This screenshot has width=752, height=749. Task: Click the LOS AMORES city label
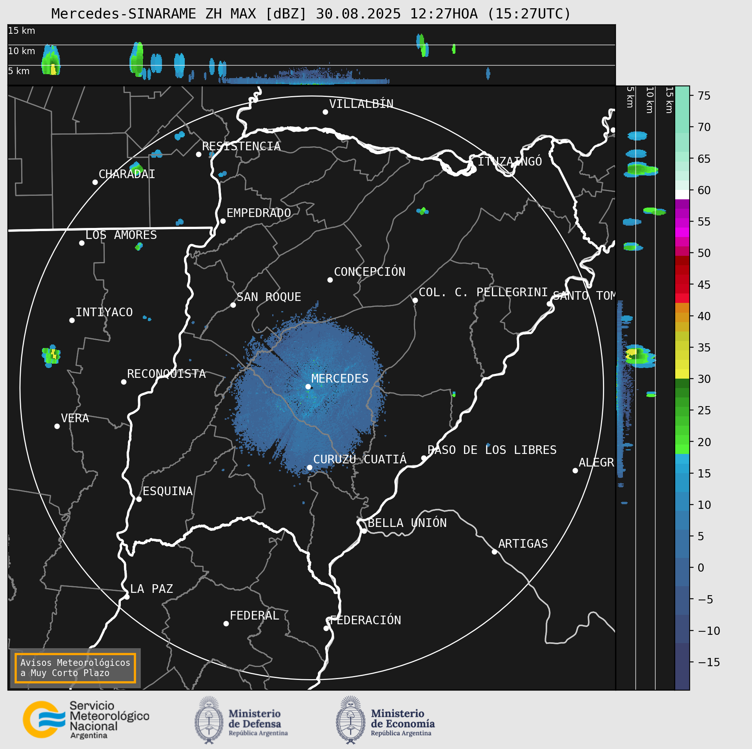pos(121,235)
